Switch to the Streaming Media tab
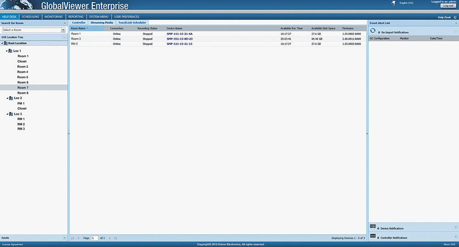This screenshot has width=459, height=247. (x=101, y=22)
